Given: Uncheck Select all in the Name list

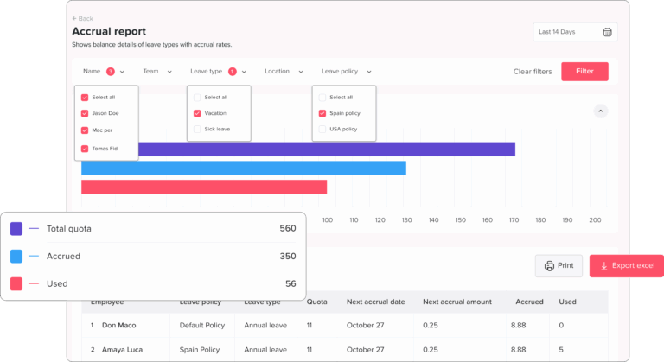Looking at the screenshot, I should (x=85, y=98).
